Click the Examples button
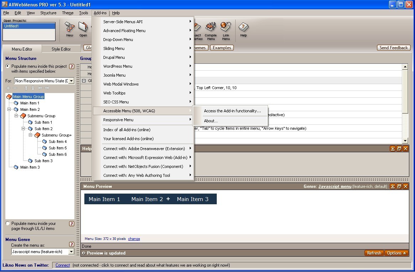This screenshot has width=415, height=272. pos(222,48)
